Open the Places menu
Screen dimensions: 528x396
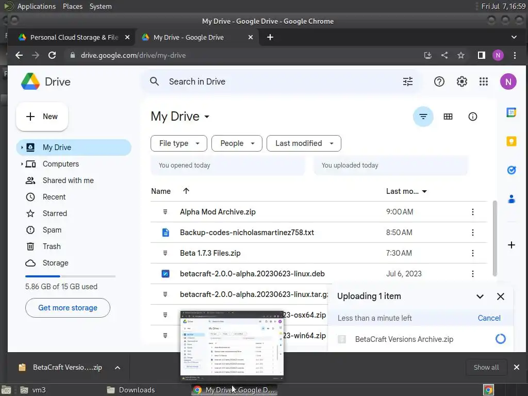72,6
